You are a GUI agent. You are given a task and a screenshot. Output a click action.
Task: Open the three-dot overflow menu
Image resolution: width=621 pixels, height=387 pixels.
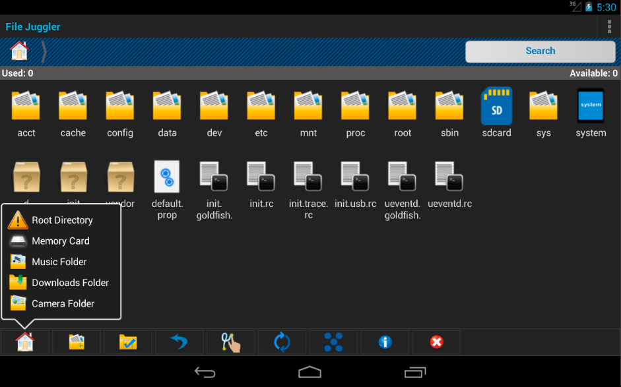(609, 26)
